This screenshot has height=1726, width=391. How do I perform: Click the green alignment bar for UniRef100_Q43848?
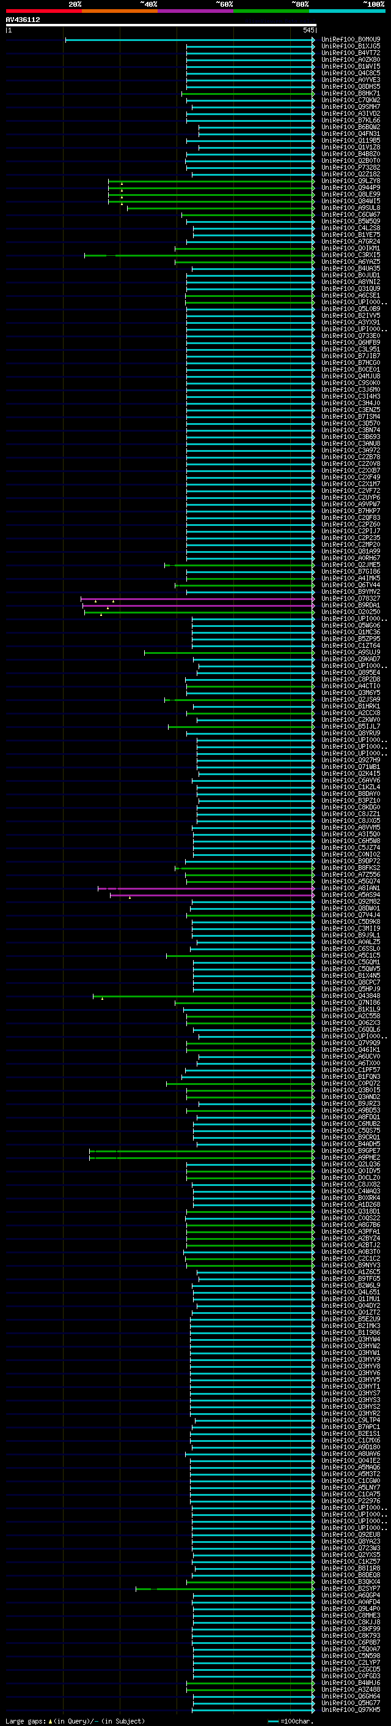pyautogui.click(x=204, y=996)
